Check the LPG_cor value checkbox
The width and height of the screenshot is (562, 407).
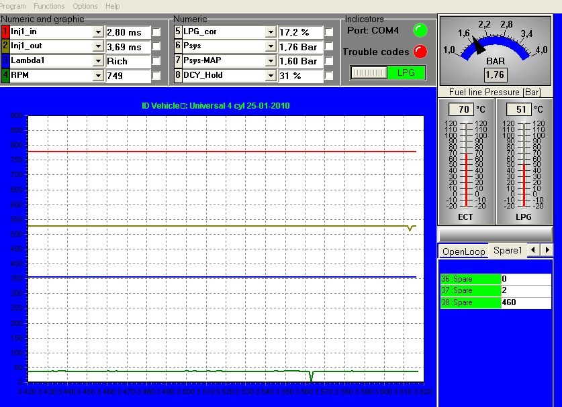329,32
